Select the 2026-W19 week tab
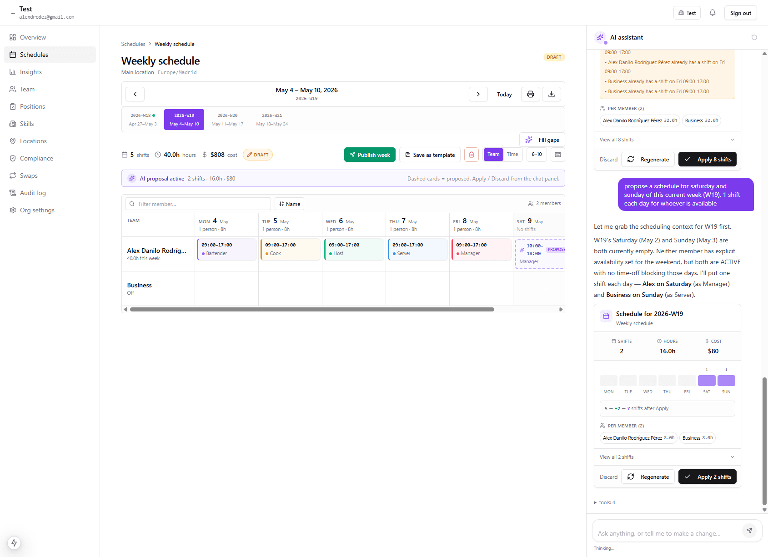768x557 pixels. click(x=184, y=120)
